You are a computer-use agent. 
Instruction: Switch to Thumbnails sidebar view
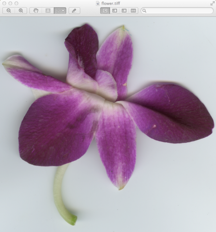pyautogui.click(x=114, y=11)
